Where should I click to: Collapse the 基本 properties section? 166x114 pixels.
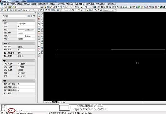coord(34,20)
